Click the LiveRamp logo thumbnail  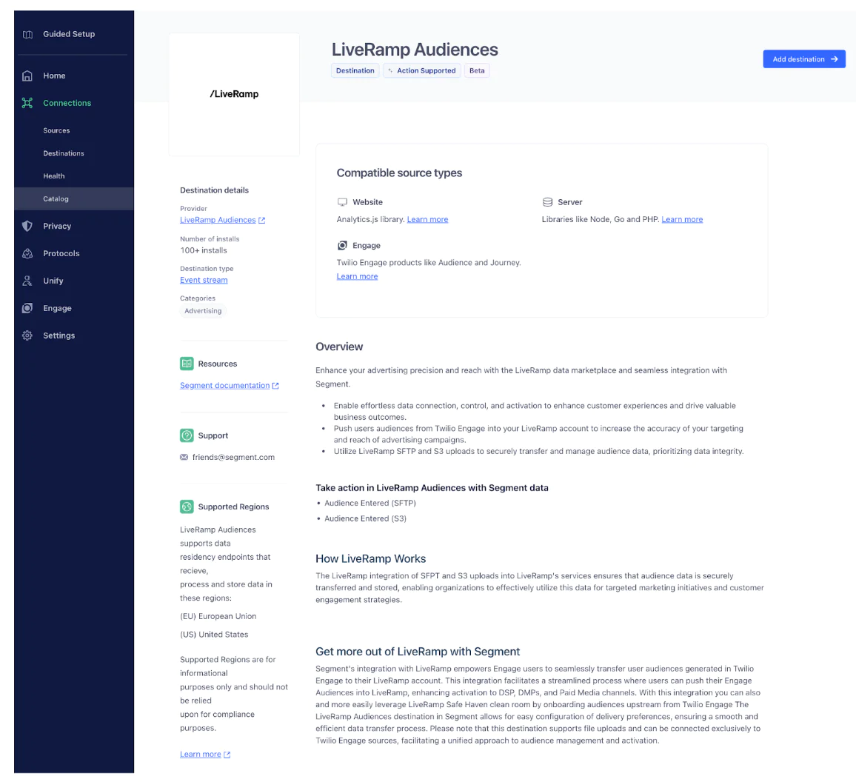(234, 94)
